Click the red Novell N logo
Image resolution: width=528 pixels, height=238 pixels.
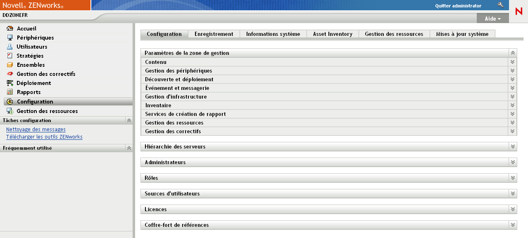click(x=518, y=11)
